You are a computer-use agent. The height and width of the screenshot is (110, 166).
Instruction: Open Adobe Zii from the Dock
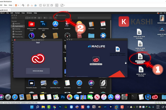pyautogui.click(x=155, y=97)
